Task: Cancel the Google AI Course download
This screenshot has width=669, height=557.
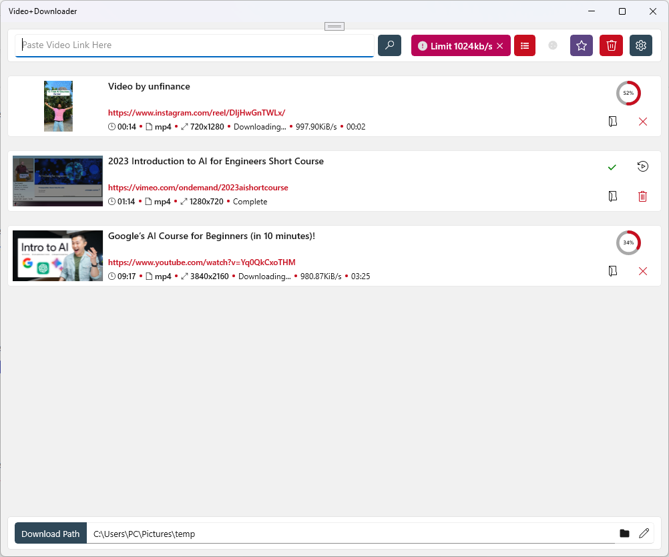Action: [x=642, y=271]
